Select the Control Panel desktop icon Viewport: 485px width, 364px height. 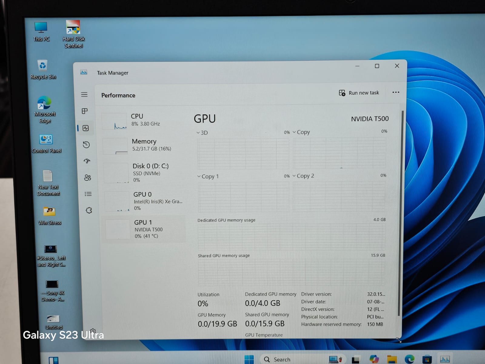46,143
